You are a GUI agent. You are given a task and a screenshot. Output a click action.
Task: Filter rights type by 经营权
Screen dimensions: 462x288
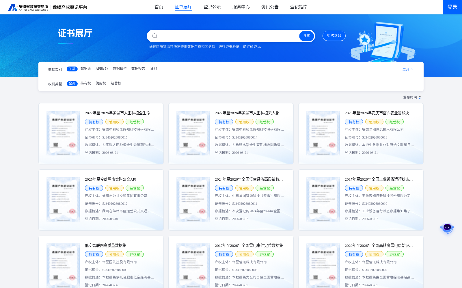[116, 83]
